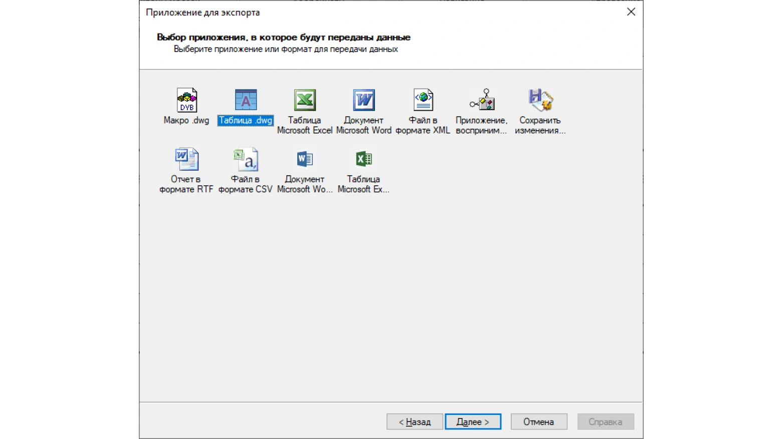The image size is (782, 439).
Task: Close the Приложение для экспорта dialog
Action: pos(631,12)
